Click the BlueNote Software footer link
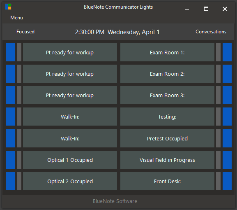The width and height of the screenshot is (237, 210). [x=115, y=201]
